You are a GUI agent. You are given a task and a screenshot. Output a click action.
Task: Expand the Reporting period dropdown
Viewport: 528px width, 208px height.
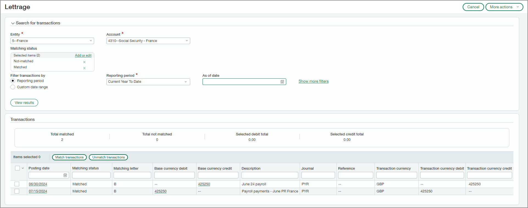click(x=148, y=82)
